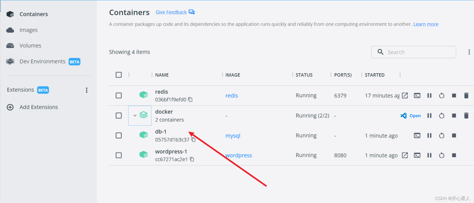
Task: Select the redis container checkbox
Action: tap(118, 95)
